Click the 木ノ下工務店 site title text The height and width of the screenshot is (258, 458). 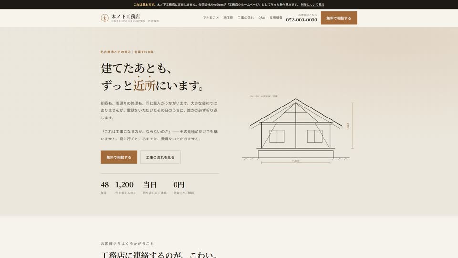125,16
